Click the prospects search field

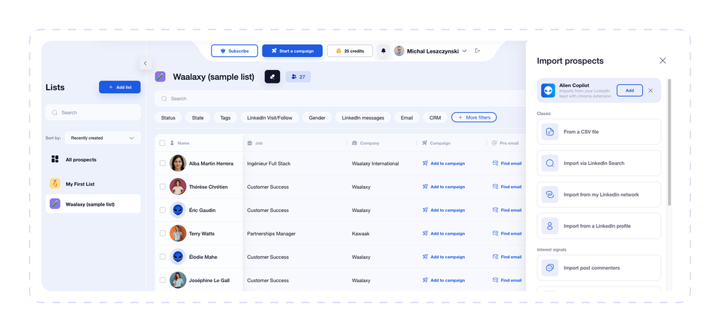341,98
